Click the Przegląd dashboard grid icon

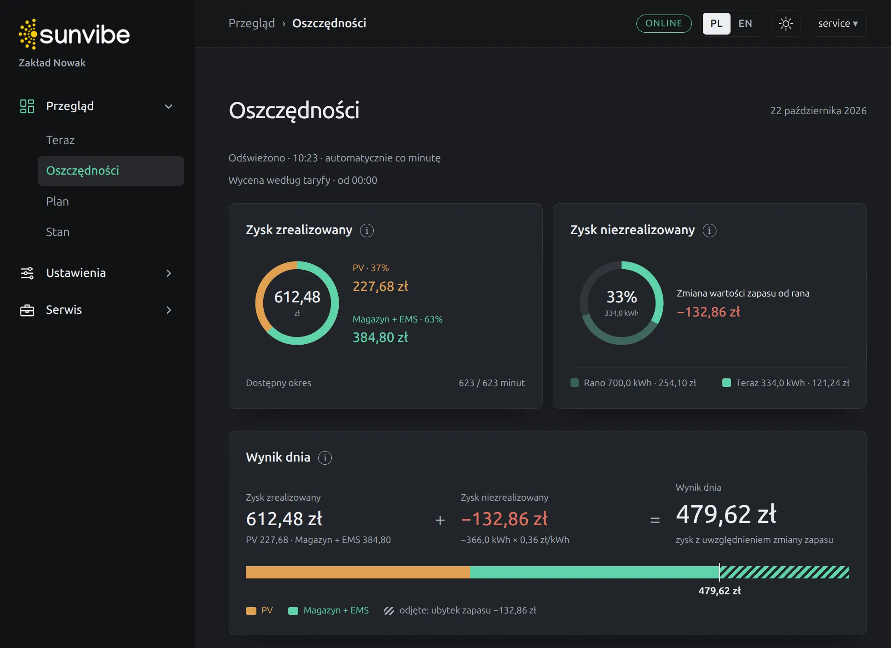[x=27, y=106]
